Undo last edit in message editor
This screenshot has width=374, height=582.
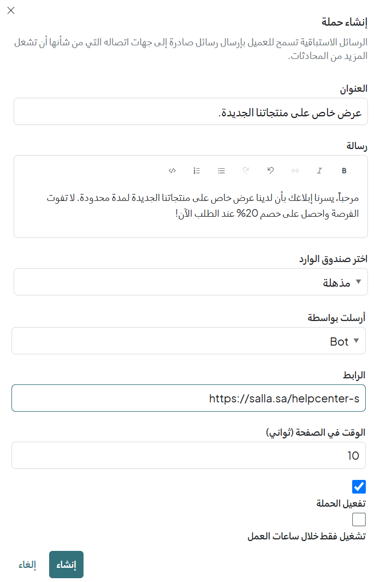point(270,171)
